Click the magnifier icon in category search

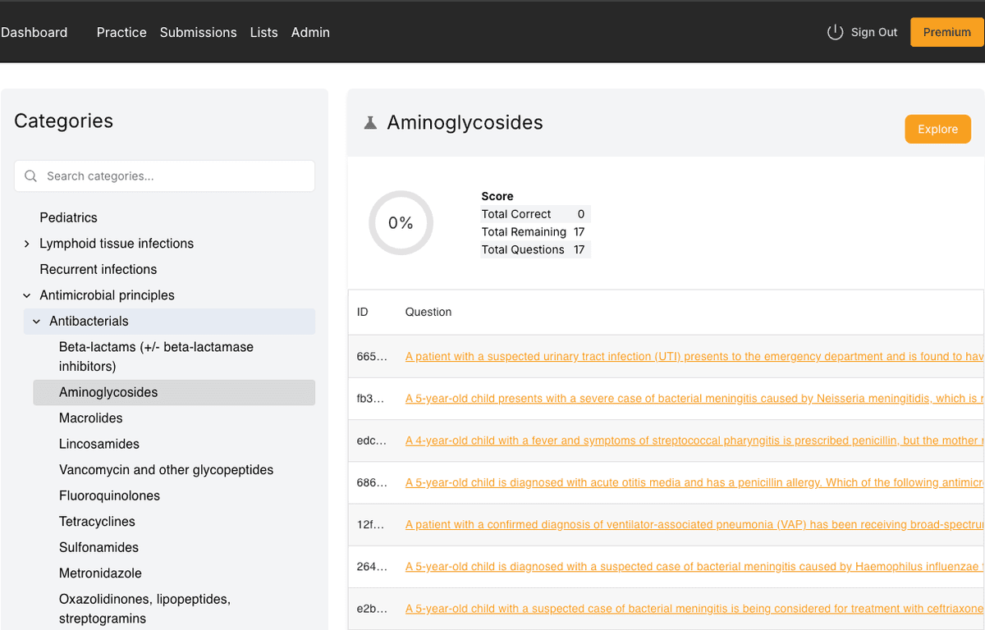point(31,176)
